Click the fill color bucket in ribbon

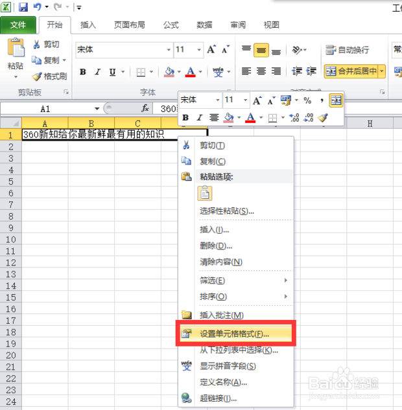click(x=169, y=71)
